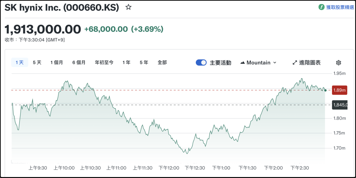Click the green end-of-line price dot

(x=325, y=90)
